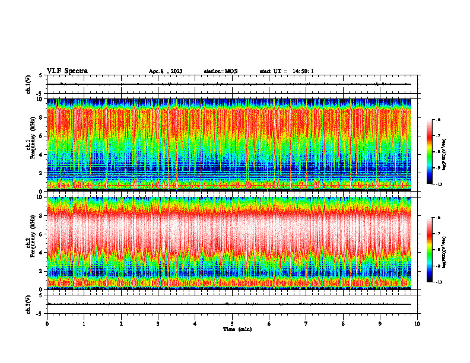Click the ch.2 color scale unit label
The image size is (470, 363).
[444, 252]
